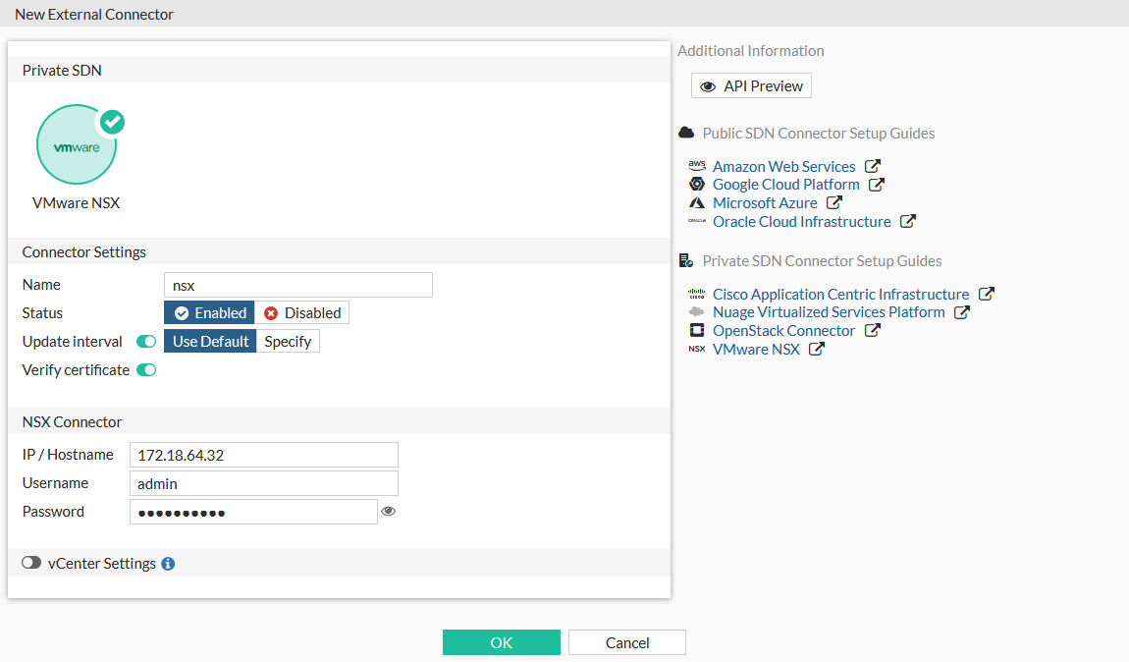Set Status to Disabled
This screenshot has height=662, width=1129.
click(302, 312)
